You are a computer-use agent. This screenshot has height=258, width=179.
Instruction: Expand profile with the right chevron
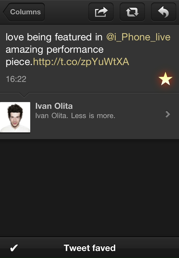pos(168,114)
